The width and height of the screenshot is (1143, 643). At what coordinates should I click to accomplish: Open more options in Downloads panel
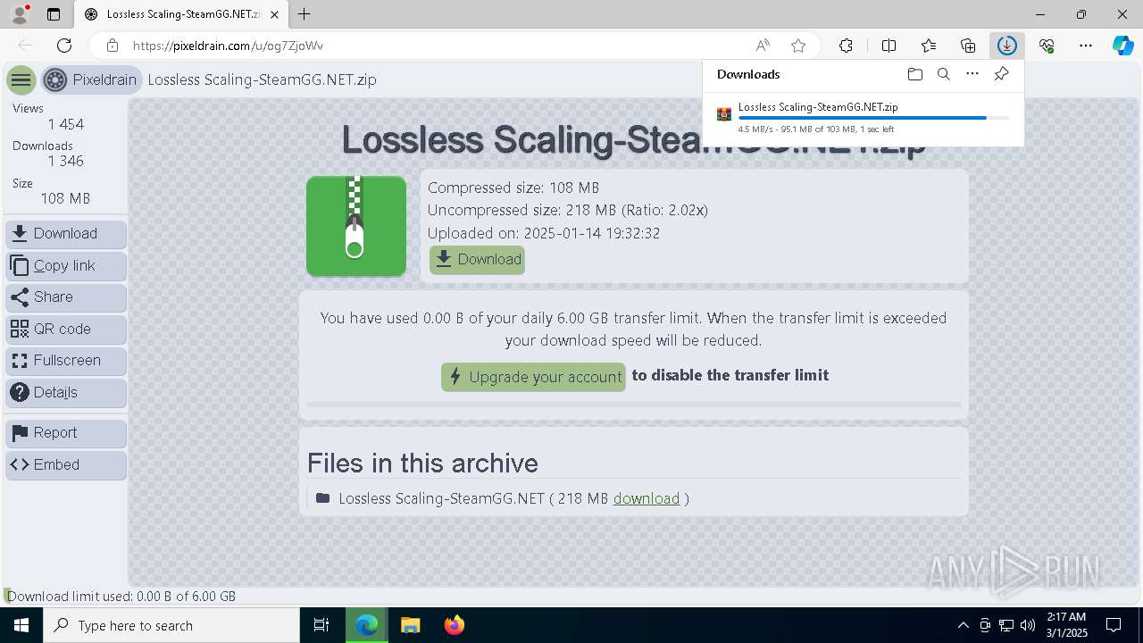point(972,74)
